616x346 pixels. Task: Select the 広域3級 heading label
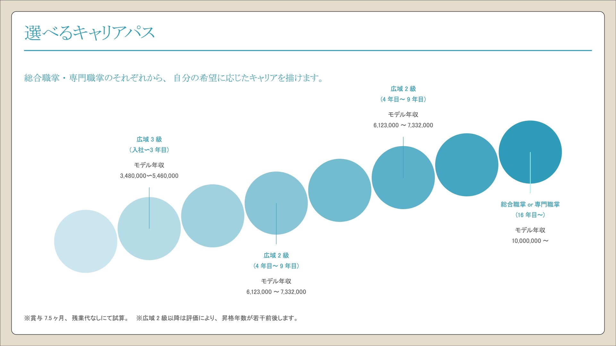pyautogui.click(x=149, y=139)
